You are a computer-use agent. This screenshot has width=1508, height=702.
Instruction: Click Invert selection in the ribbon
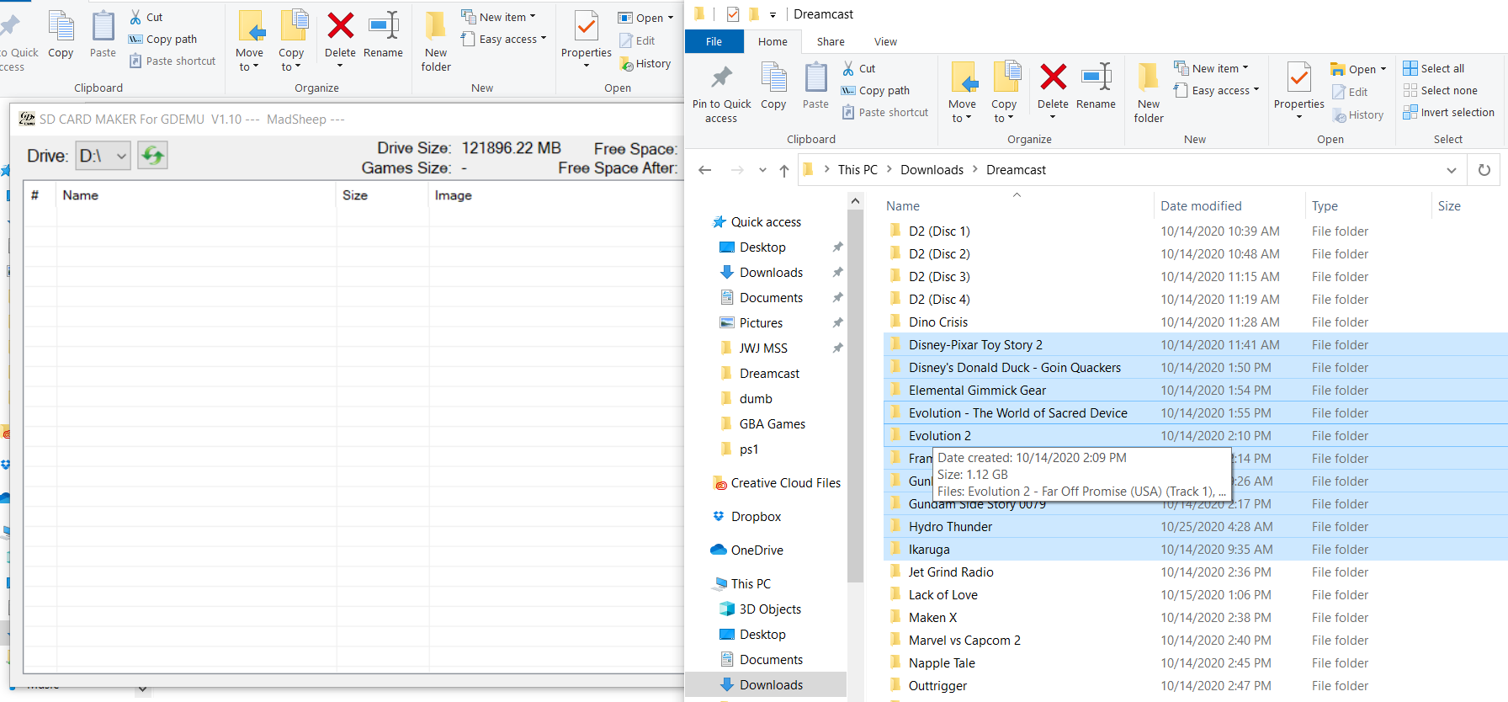click(1449, 112)
